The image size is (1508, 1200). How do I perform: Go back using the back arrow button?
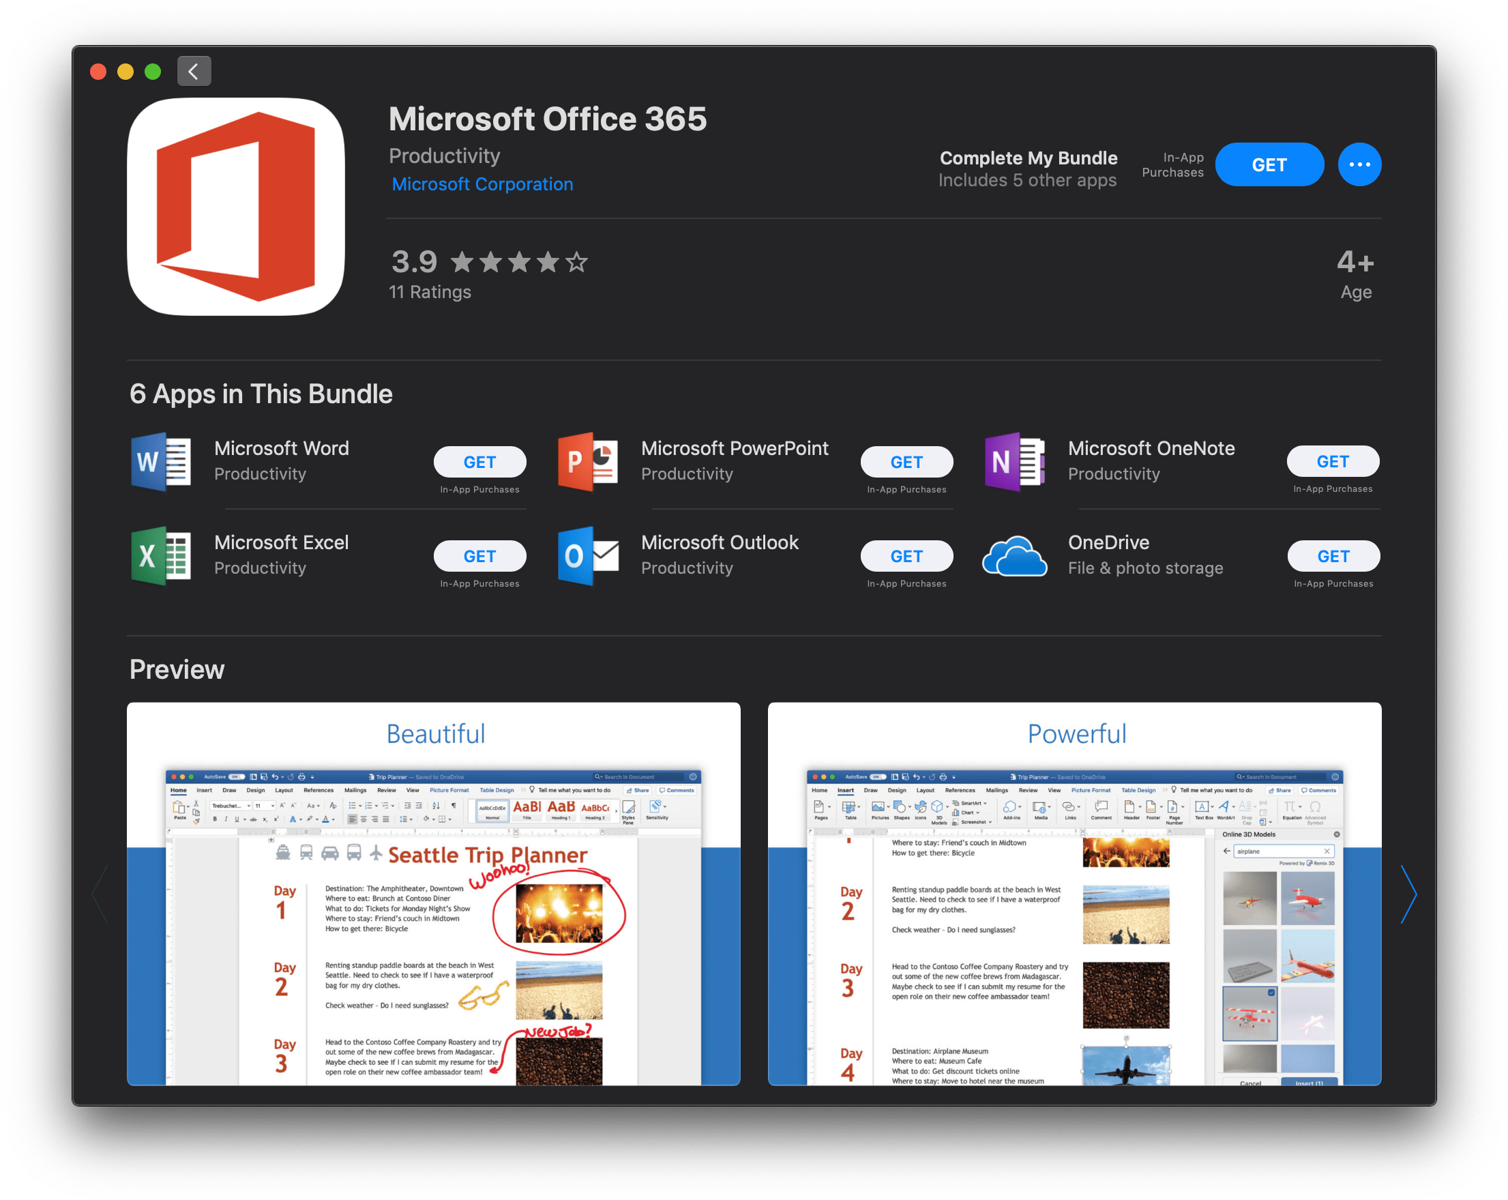point(194,71)
